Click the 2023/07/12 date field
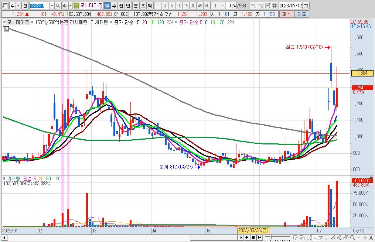375x242 pixels. pos(291,6)
